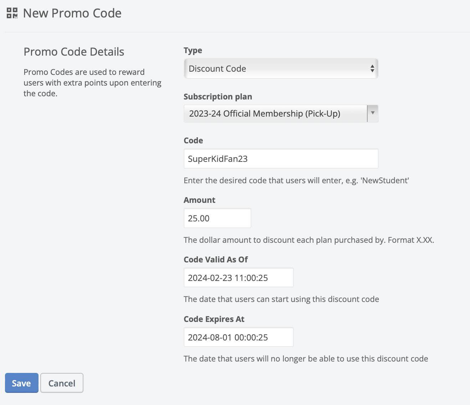Select the Code Valid As Of date field
This screenshot has width=470, height=405.
pyautogui.click(x=238, y=278)
